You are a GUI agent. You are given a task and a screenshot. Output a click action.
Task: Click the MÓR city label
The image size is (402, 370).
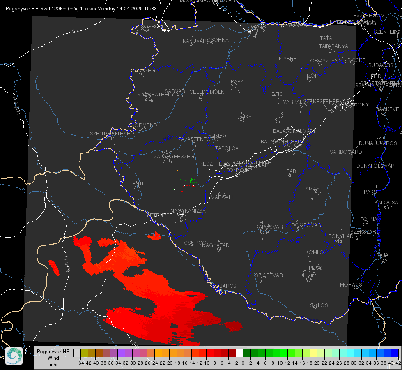(313, 76)
